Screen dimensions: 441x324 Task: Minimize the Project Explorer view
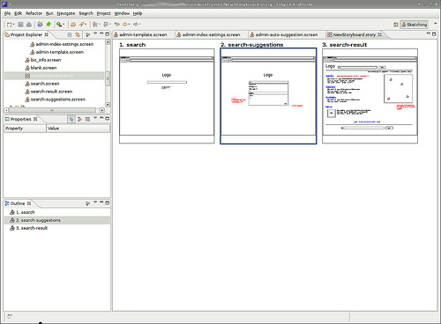pos(101,33)
